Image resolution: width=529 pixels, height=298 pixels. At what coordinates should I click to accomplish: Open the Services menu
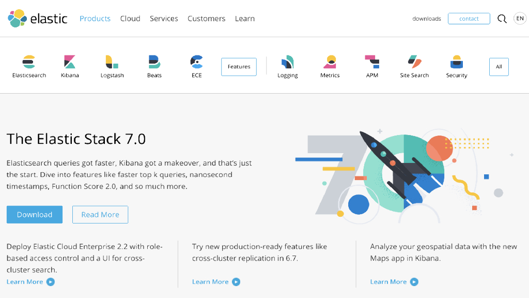tap(164, 19)
